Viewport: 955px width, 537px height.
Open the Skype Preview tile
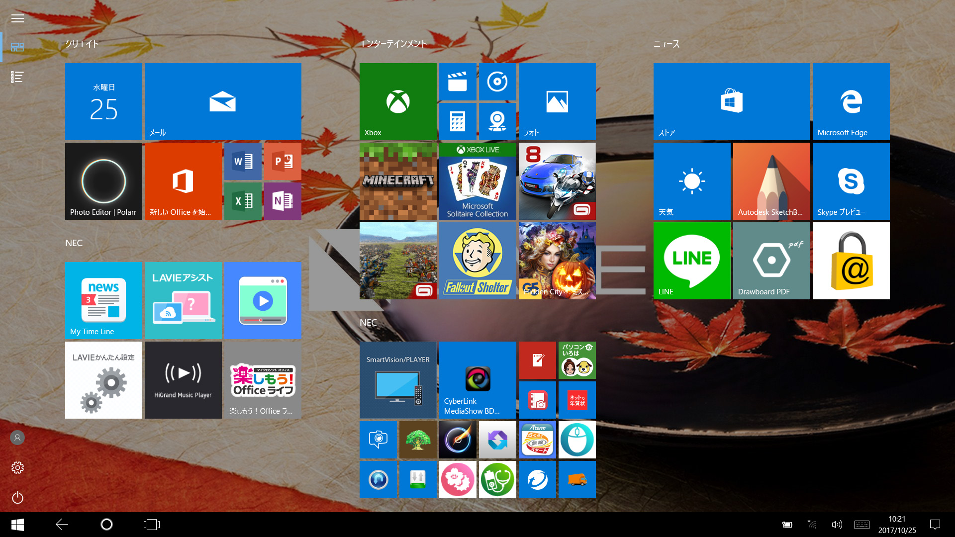coord(851,181)
